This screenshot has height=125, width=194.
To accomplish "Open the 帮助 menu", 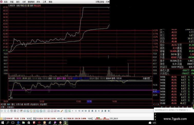I will click(50, 2).
